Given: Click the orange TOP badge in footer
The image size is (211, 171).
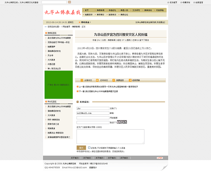Looking at the screenshot, I should 160,158.
